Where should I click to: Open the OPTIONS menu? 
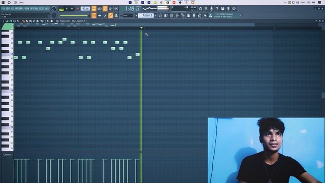(34, 9)
